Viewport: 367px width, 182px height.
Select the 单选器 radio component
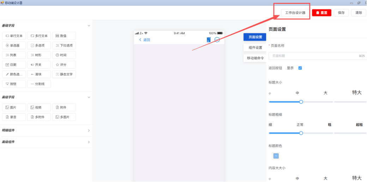[14, 45]
